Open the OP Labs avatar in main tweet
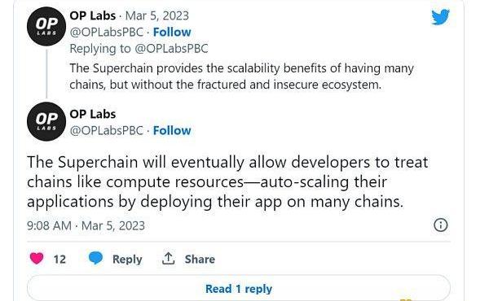489x301 pixels. (46, 121)
